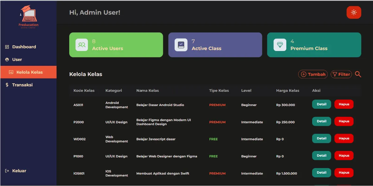Image resolution: width=373 pixels, height=186 pixels.
Task: Open Detail for class IOS001
Action: tap(321, 173)
